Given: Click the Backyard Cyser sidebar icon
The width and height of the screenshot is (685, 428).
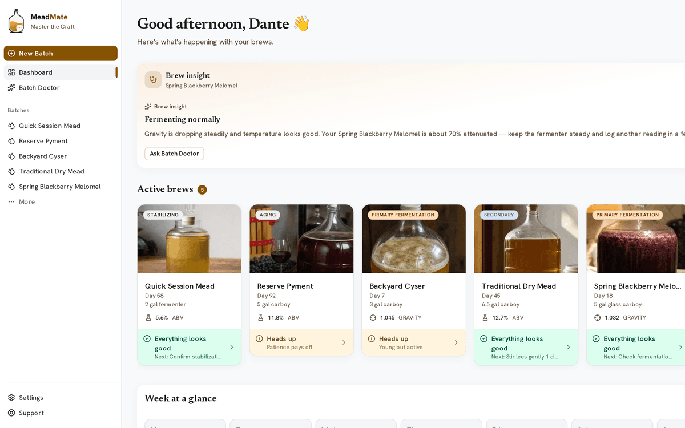Looking at the screenshot, I should point(11,156).
